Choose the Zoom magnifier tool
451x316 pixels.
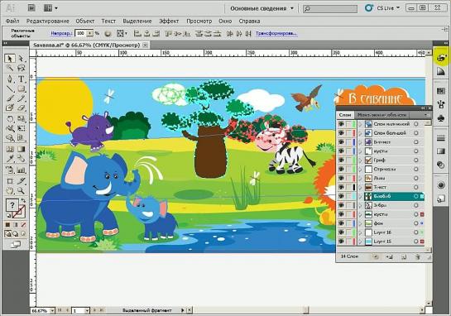21,190
